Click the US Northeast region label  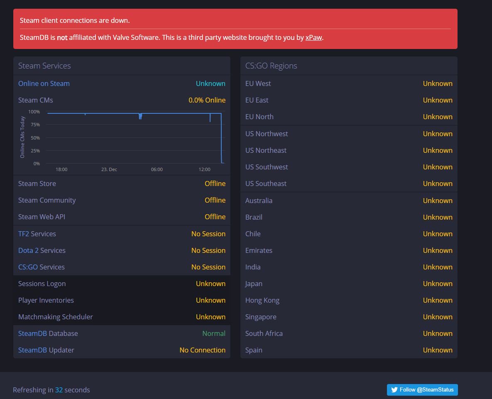266,150
